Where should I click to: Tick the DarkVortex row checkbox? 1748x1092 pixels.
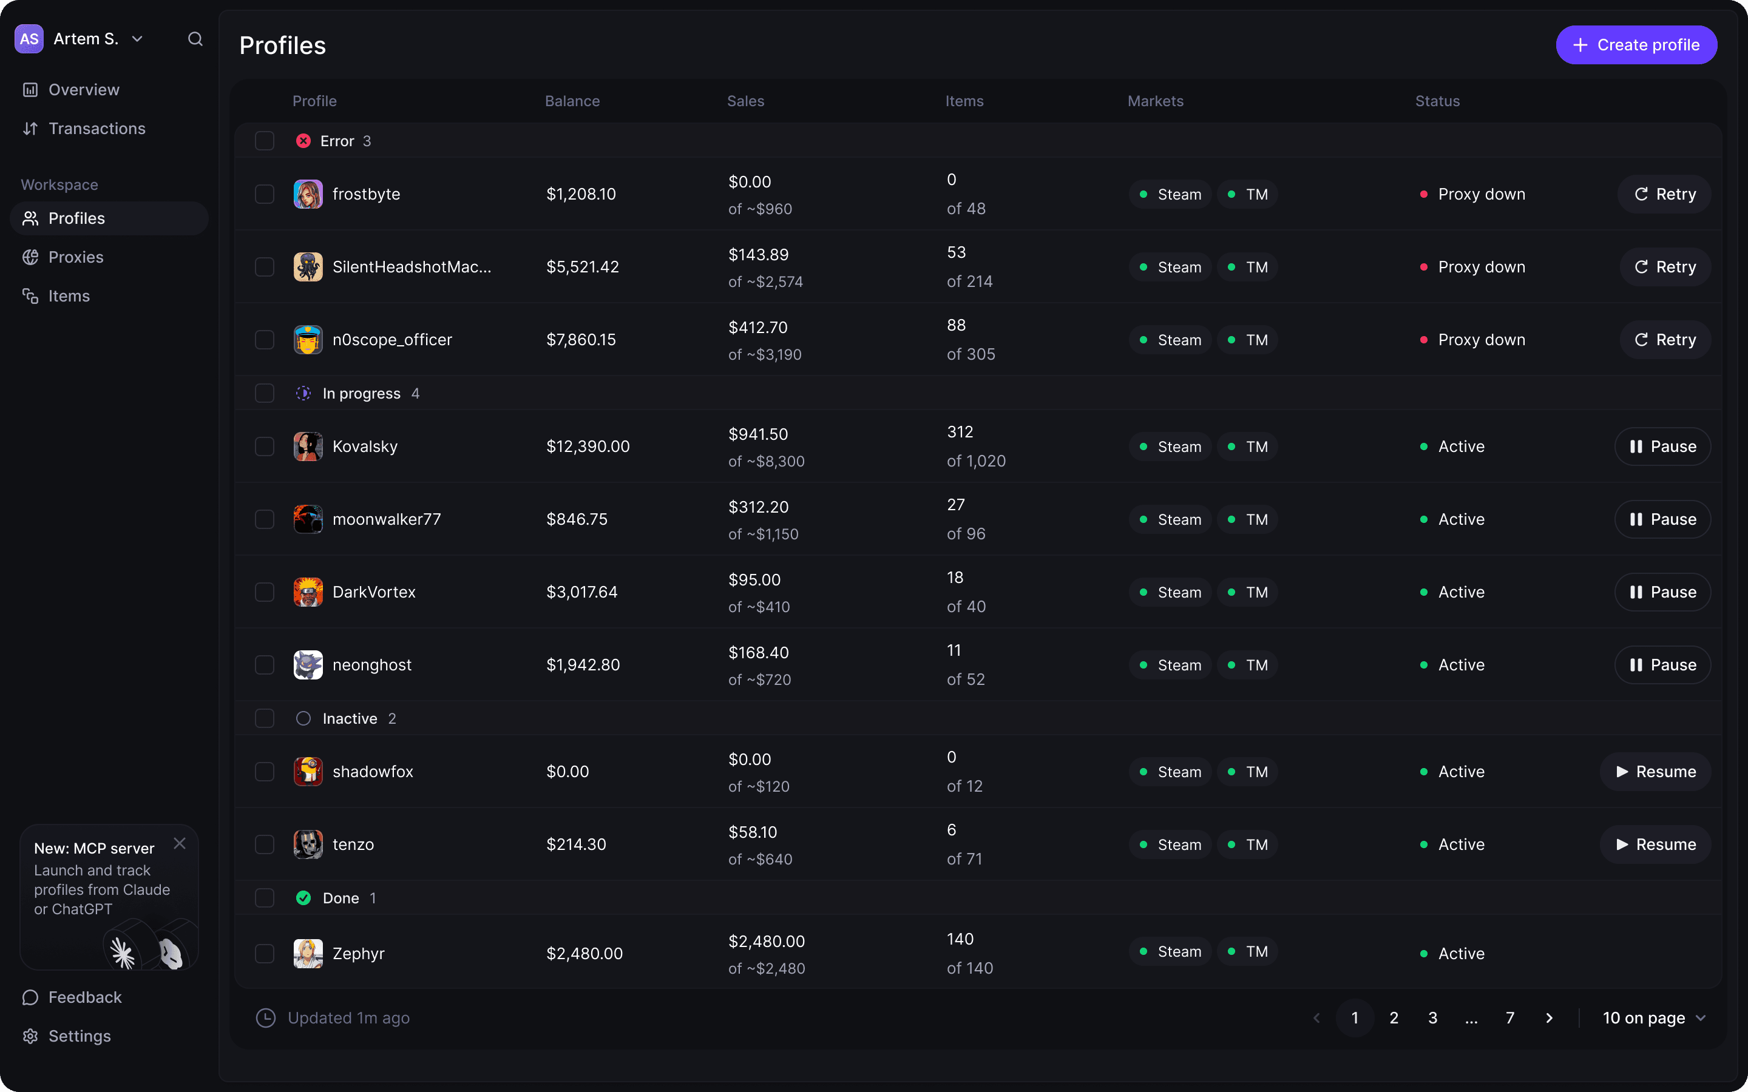click(x=265, y=592)
